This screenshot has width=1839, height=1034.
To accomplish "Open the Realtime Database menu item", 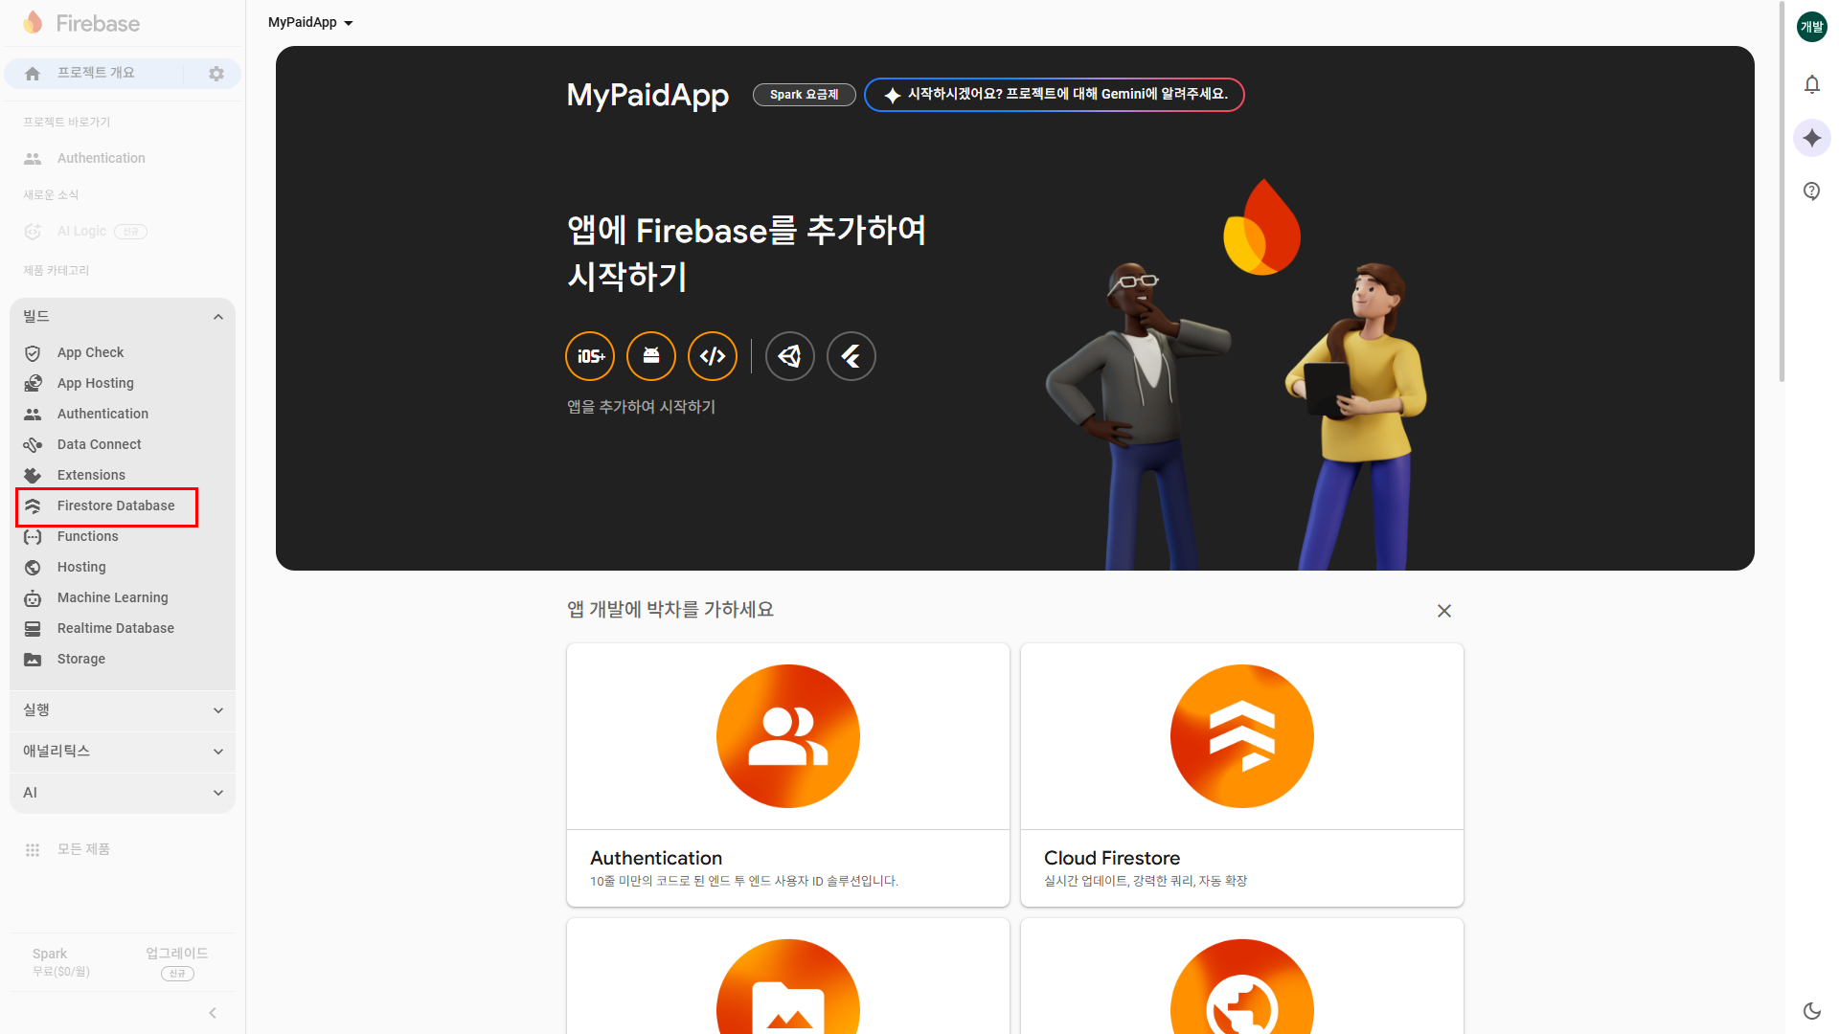I will pos(115,628).
